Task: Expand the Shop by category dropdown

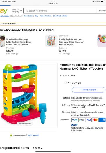Action: [17, 11]
